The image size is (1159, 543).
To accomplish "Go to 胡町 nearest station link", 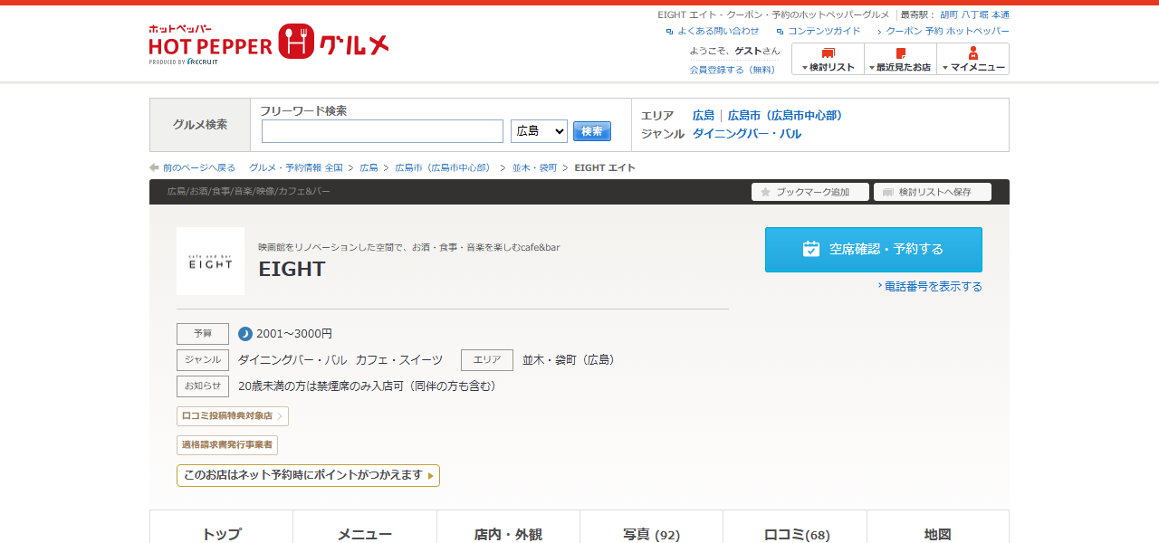I will [948, 14].
